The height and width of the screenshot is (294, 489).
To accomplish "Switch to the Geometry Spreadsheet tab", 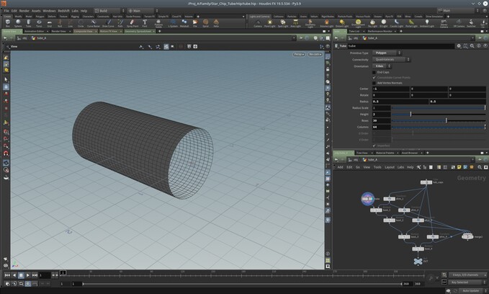I will tap(138, 31).
